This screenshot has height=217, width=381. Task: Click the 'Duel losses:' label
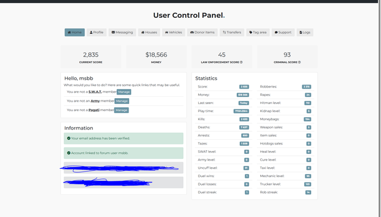(207, 184)
